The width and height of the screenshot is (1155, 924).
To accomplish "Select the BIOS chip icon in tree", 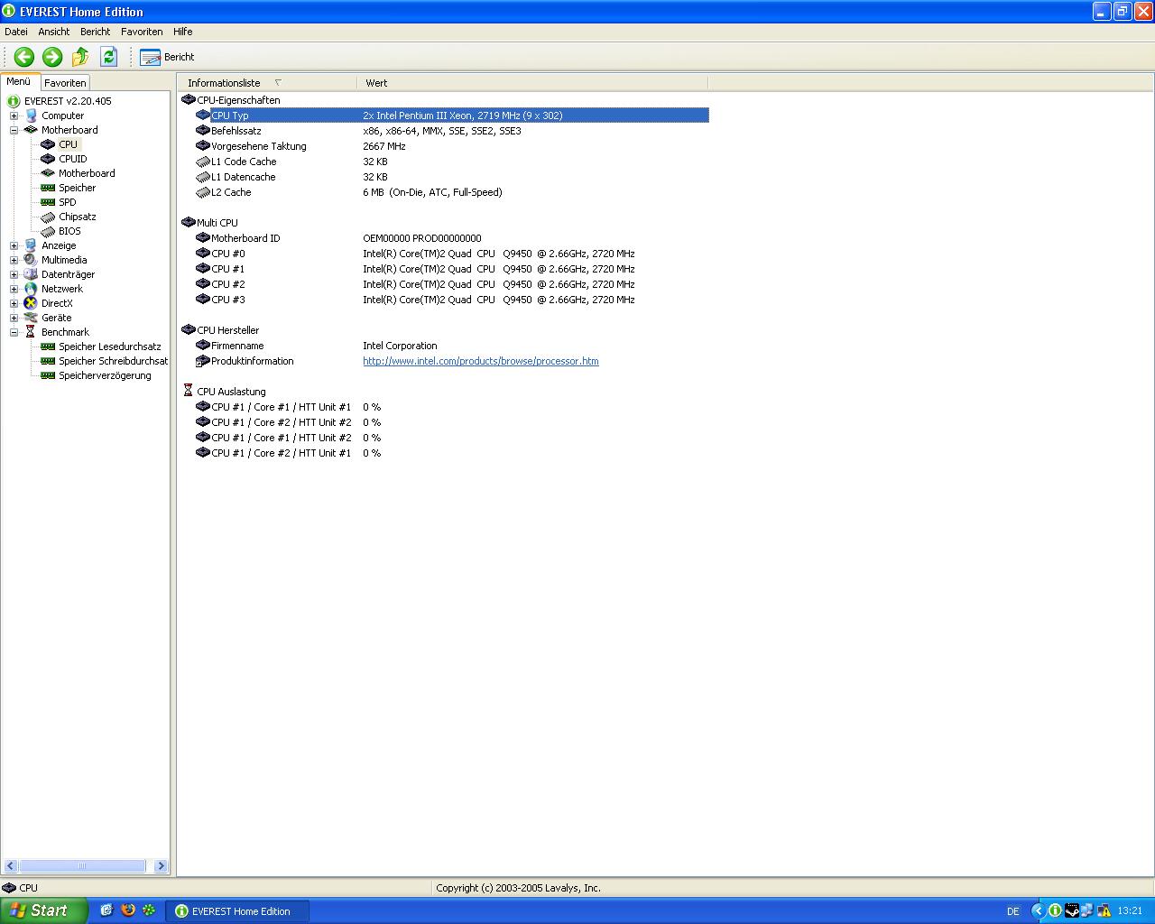I will pyautogui.click(x=48, y=231).
